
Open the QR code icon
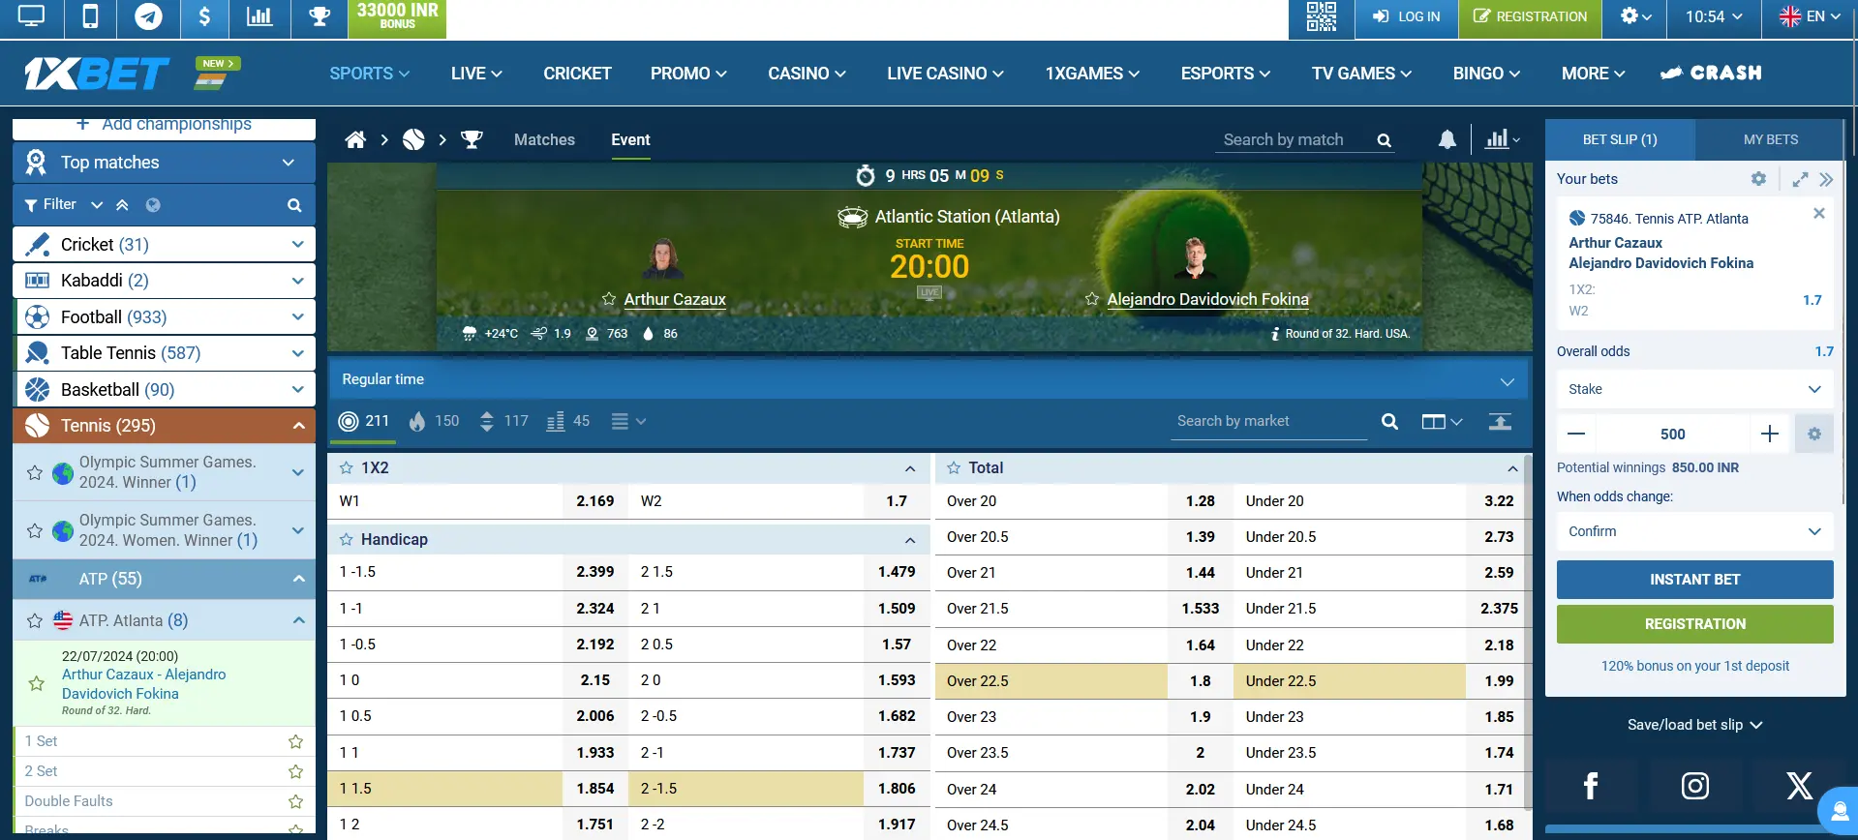pyautogui.click(x=1321, y=16)
